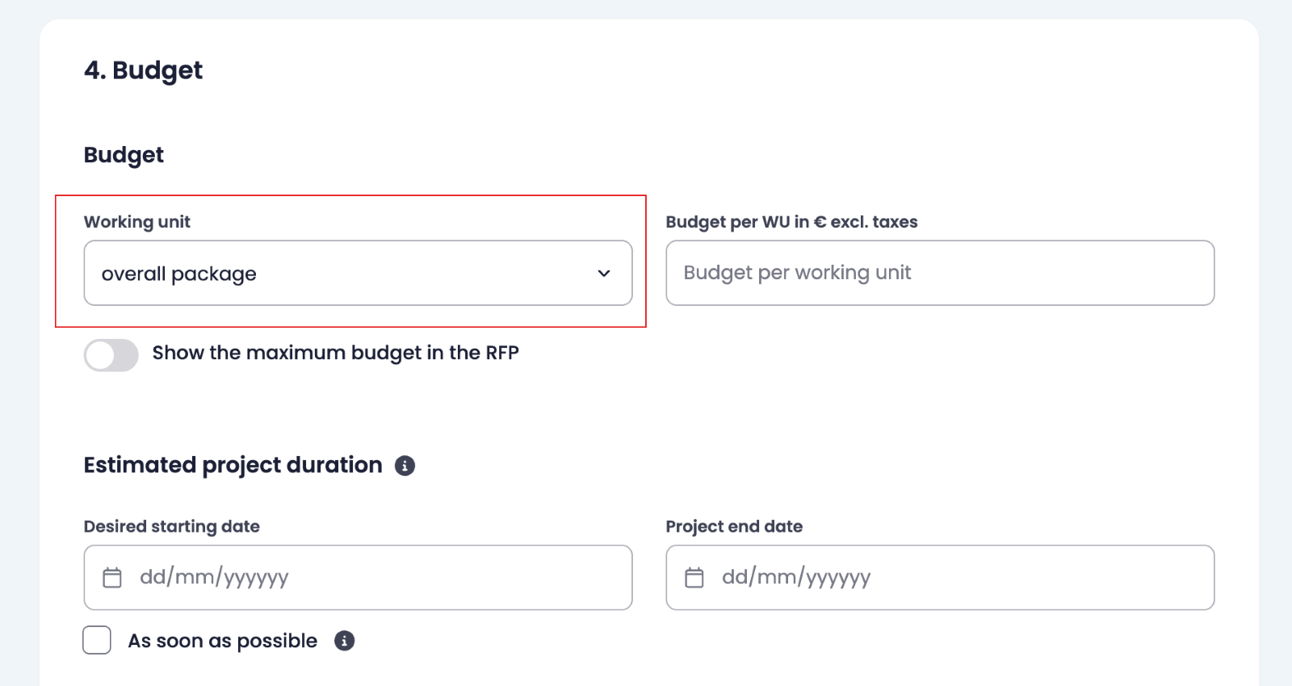Check the As soon as possible checkbox

97,640
